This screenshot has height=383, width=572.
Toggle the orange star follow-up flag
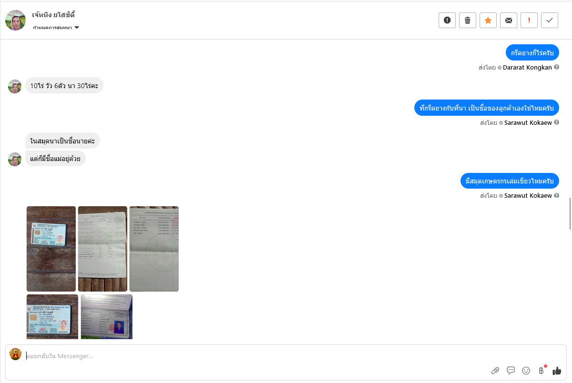tap(488, 20)
